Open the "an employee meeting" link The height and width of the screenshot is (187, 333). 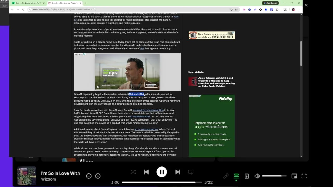click(146, 129)
